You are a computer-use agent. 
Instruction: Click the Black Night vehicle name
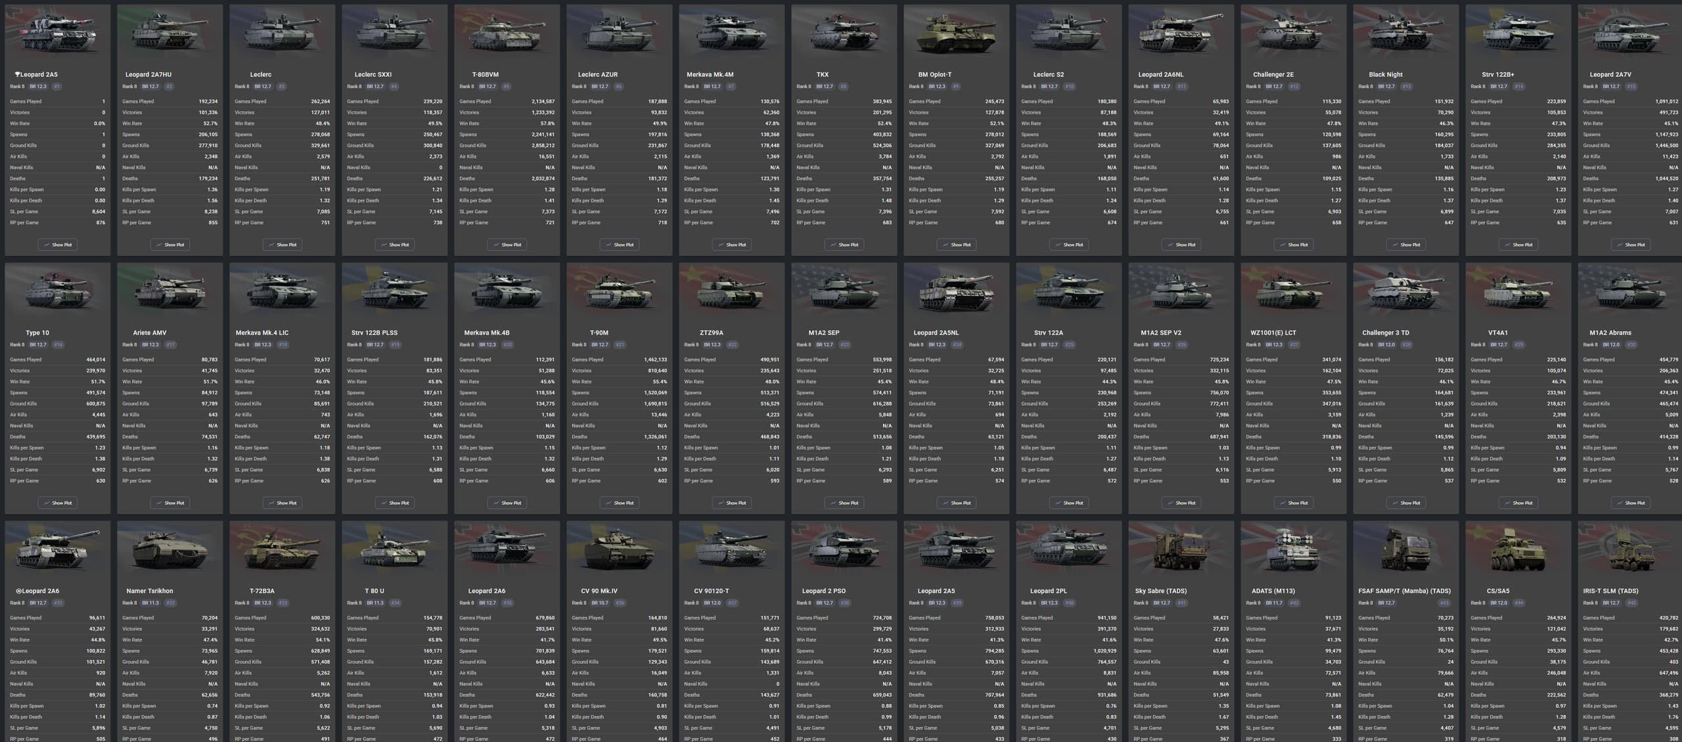[x=1385, y=74]
